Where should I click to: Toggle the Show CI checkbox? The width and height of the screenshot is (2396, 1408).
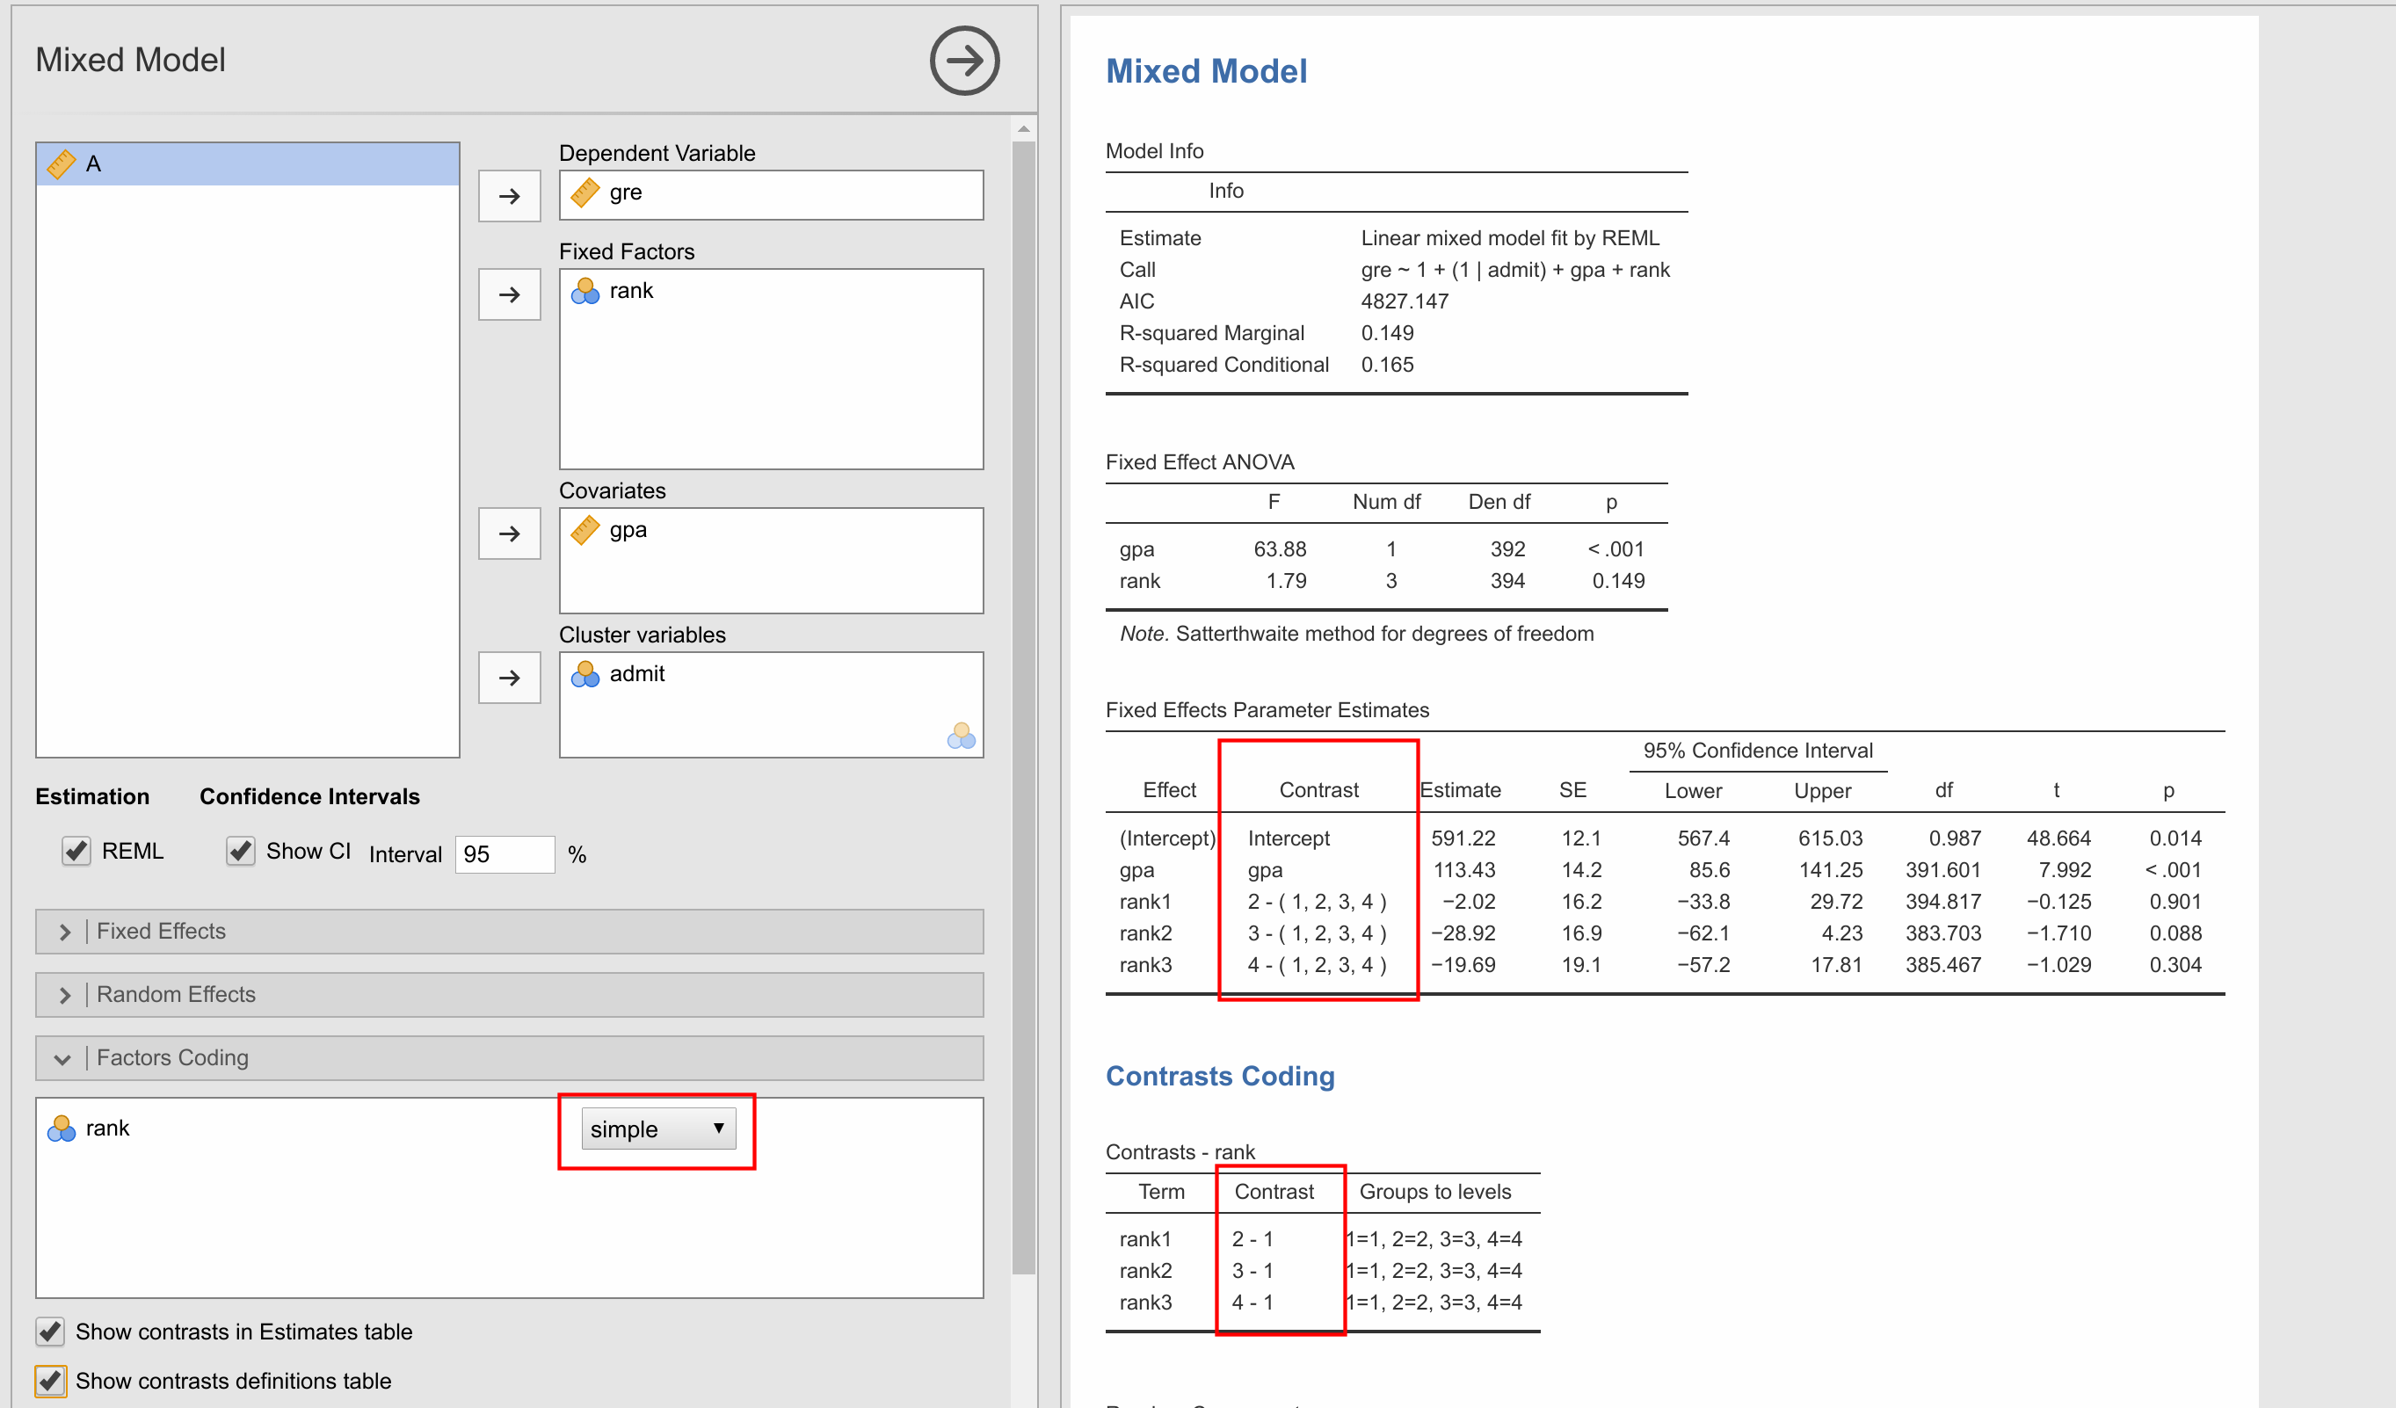(x=241, y=850)
